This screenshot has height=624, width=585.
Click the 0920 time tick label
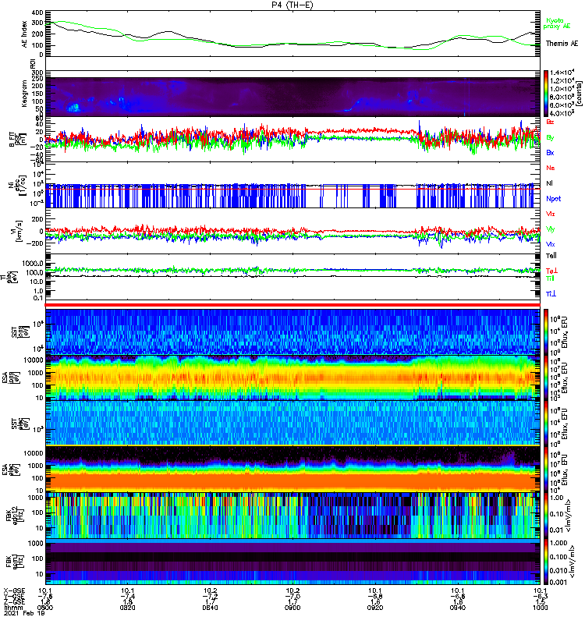click(375, 608)
